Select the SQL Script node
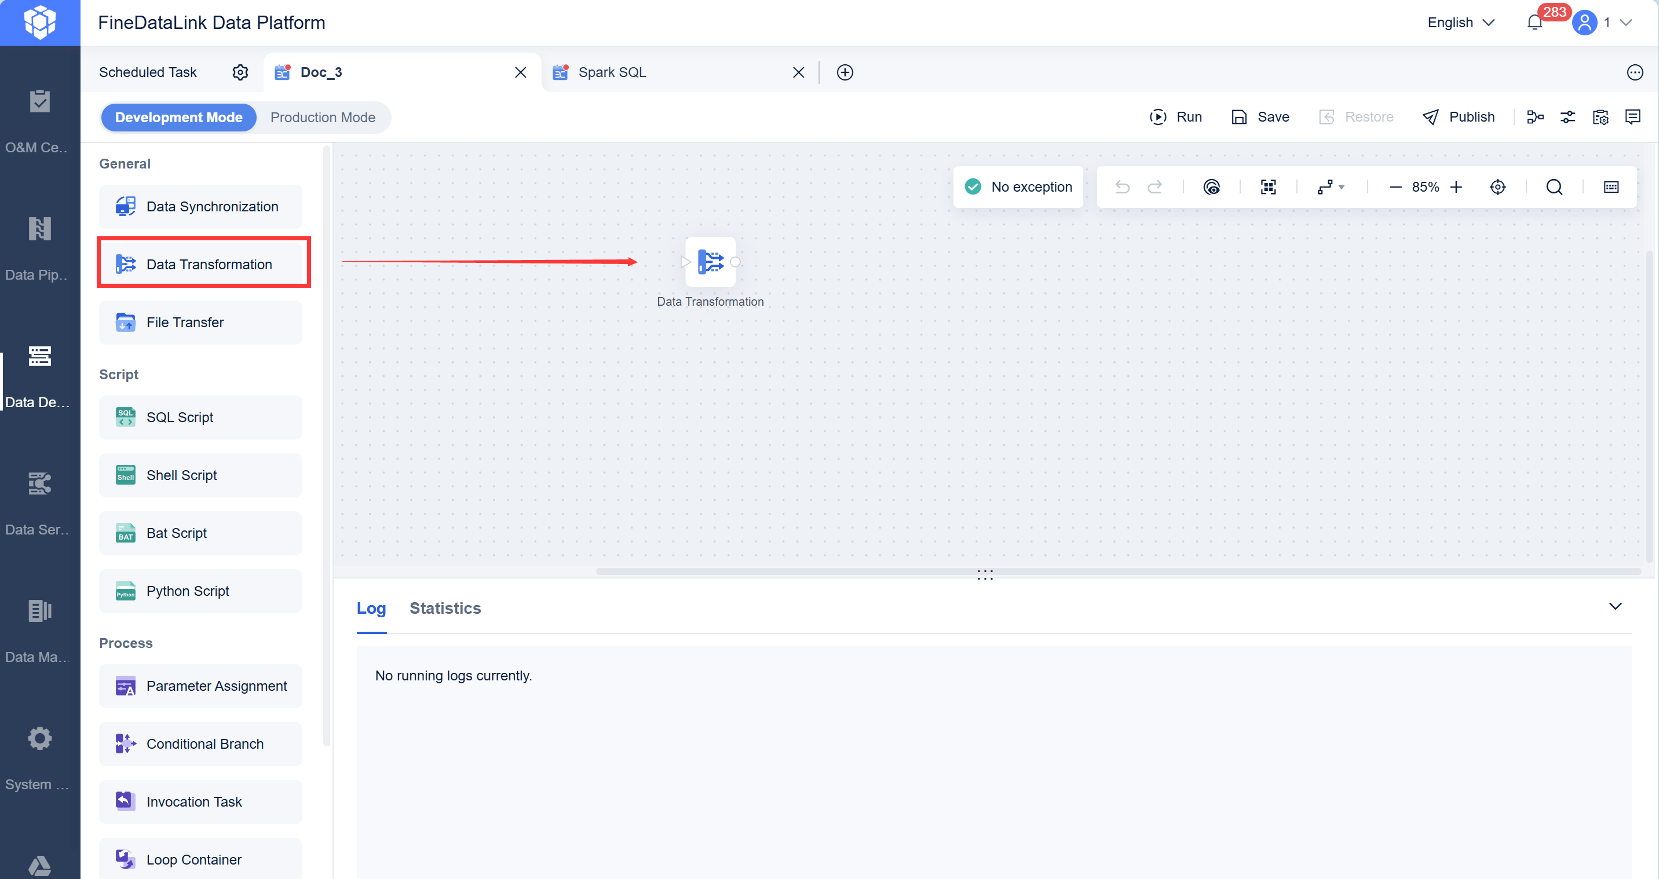Viewport: 1659px width, 879px height. pyautogui.click(x=179, y=417)
